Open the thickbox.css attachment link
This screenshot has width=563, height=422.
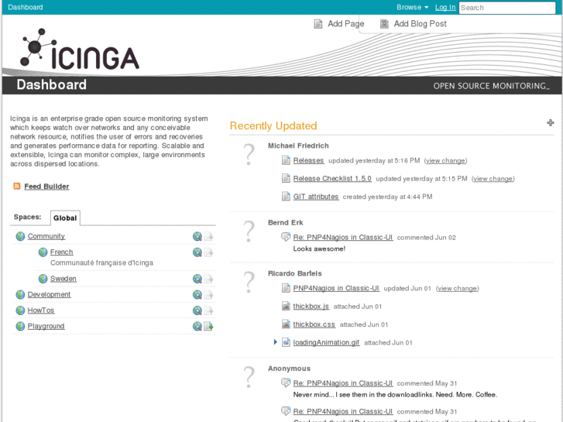(x=314, y=324)
